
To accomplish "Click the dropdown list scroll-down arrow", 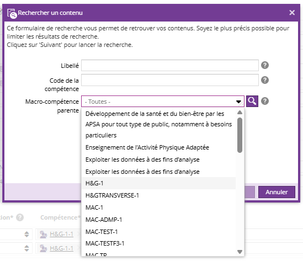I will pyautogui.click(x=240, y=252).
